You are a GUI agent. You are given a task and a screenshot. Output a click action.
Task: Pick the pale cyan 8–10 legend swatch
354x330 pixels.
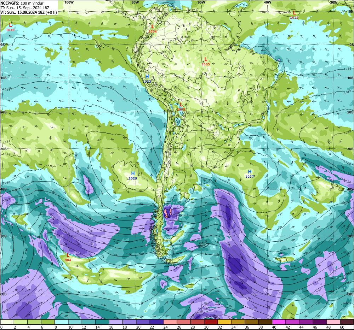(61, 322)
